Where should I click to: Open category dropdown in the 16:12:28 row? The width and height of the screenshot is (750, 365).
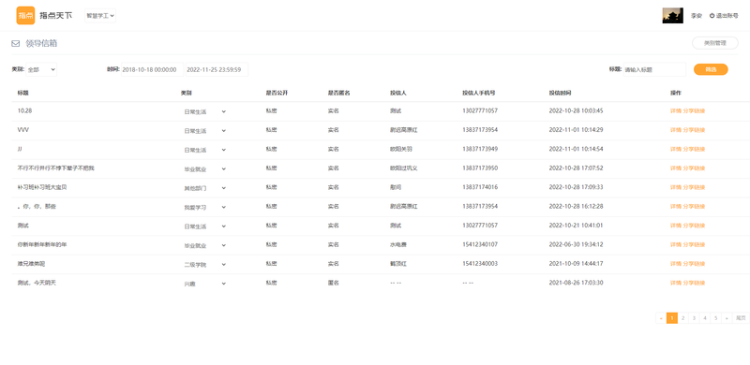click(x=204, y=208)
